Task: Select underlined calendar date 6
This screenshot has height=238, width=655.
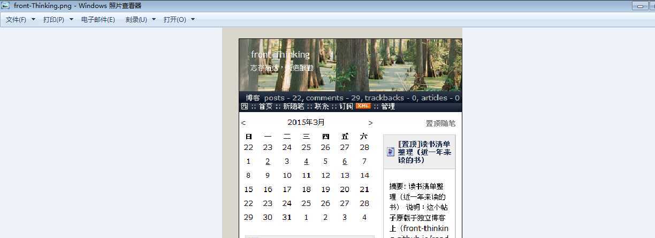Action: click(x=345, y=161)
